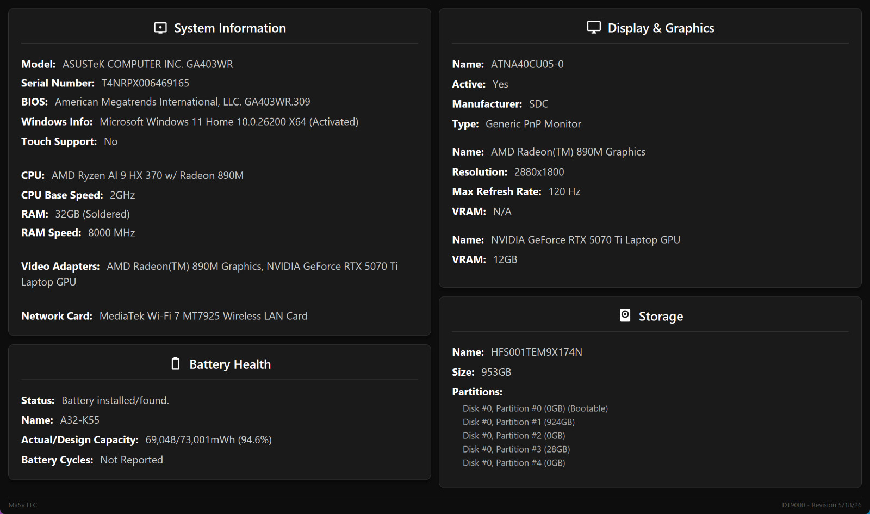Screen dimensions: 870x514
Task: Click the Battery Health section title
Action: 230,364
